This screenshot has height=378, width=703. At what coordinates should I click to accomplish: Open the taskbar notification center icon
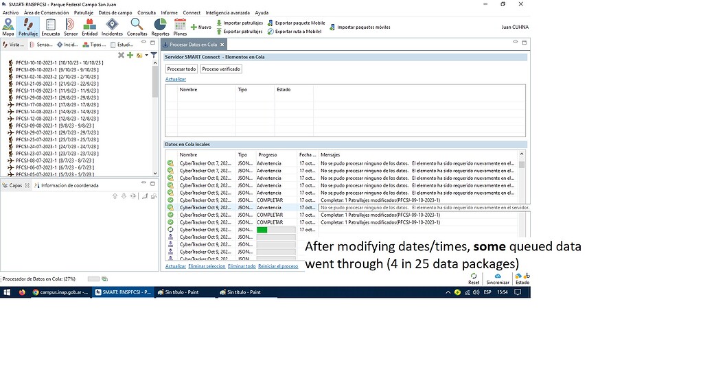518,292
